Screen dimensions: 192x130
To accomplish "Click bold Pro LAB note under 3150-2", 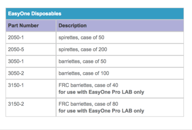I will pos(101,111).
